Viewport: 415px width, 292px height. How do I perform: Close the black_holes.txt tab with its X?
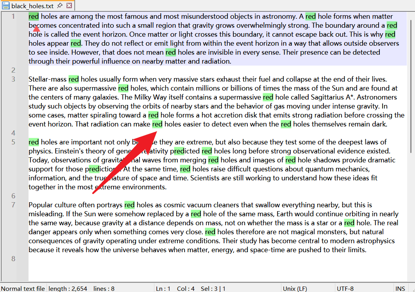click(x=69, y=5)
